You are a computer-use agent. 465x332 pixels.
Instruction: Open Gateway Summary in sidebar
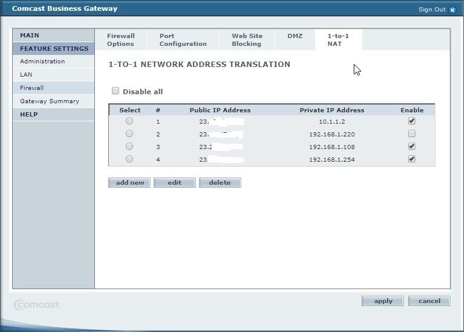pyautogui.click(x=50, y=101)
